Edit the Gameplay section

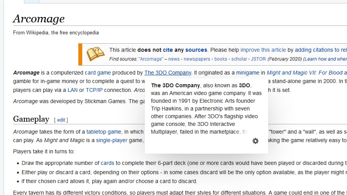(61, 120)
